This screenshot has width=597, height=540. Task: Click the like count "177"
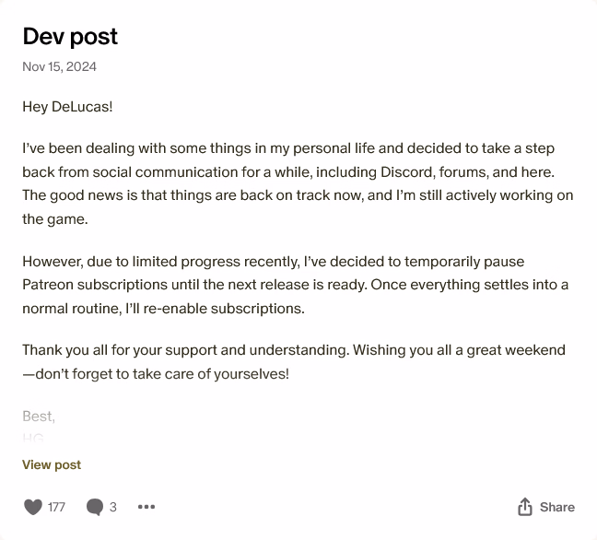[56, 507]
